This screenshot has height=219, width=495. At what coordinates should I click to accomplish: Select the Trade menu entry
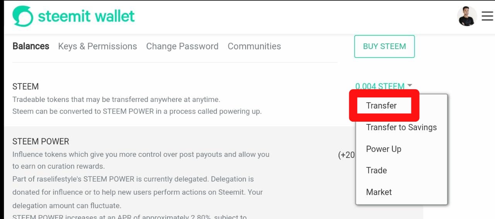(x=376, y=170)
